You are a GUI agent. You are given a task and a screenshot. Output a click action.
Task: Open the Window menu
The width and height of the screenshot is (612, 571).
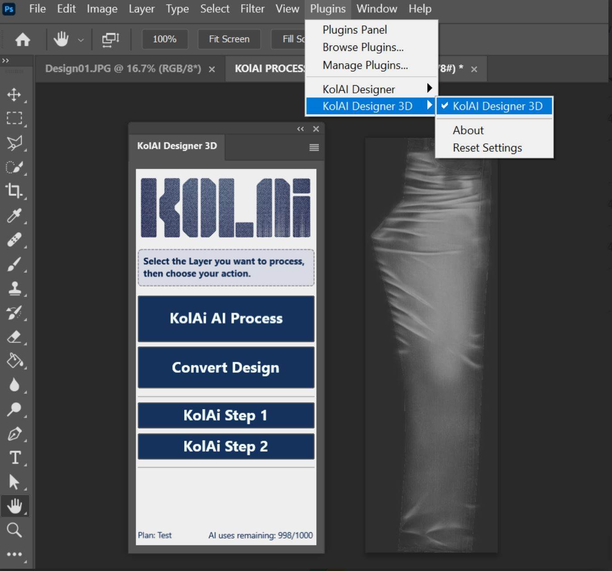(x=376, y=8)
